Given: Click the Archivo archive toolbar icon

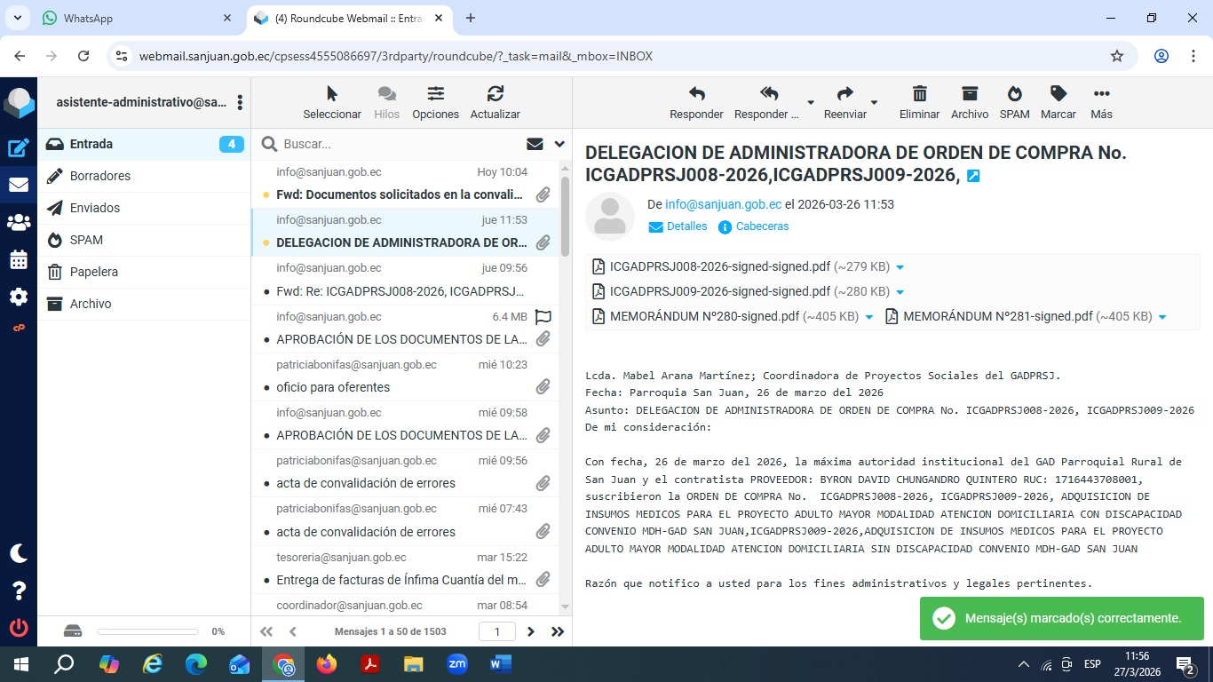Looking at the screenshot, I should pos(969,94).
